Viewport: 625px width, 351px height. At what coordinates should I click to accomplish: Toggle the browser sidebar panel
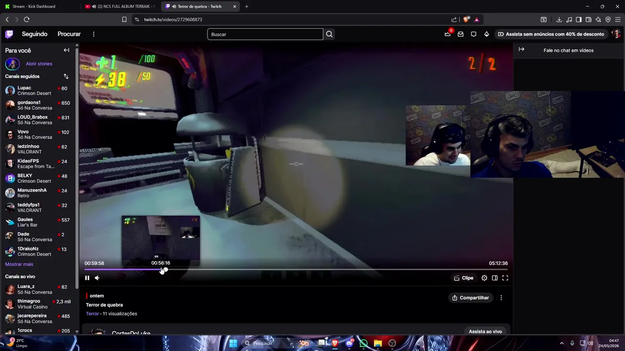coord(579,19)
